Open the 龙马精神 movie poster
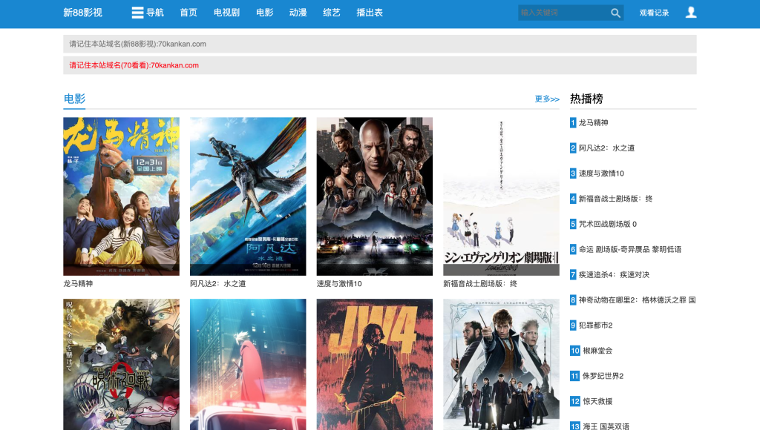Image resolution: width=760 pixels, height=430 pixels. tap(121, 196)
